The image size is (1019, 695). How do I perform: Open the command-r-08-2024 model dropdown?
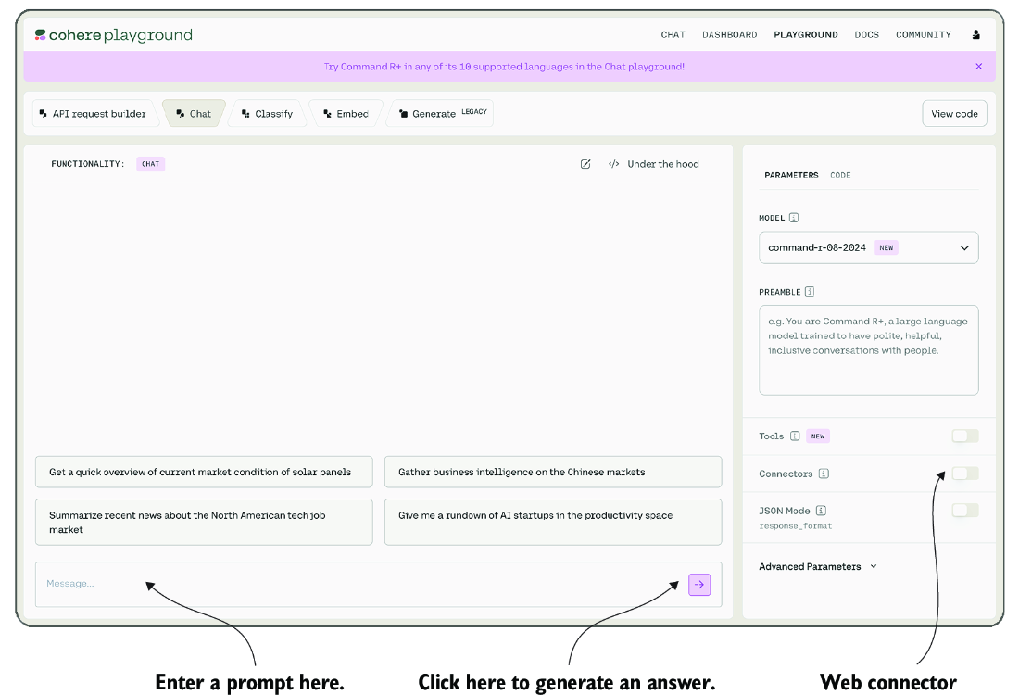click(868, 247)
